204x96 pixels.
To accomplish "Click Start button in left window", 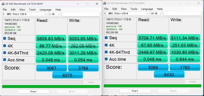I will (34, 91).
